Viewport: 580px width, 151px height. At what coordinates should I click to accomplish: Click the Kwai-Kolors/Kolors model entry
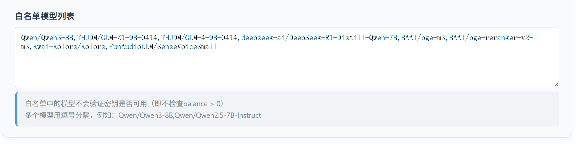(69, 47)
